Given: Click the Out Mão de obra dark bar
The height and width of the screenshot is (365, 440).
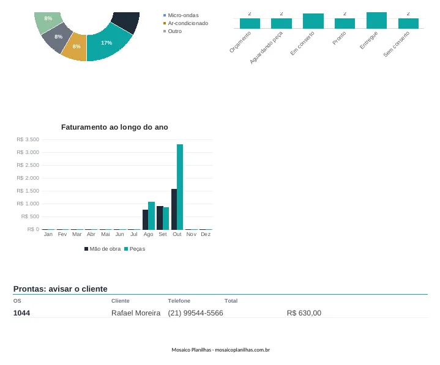Looking at the screenshot, I should 174,210.
